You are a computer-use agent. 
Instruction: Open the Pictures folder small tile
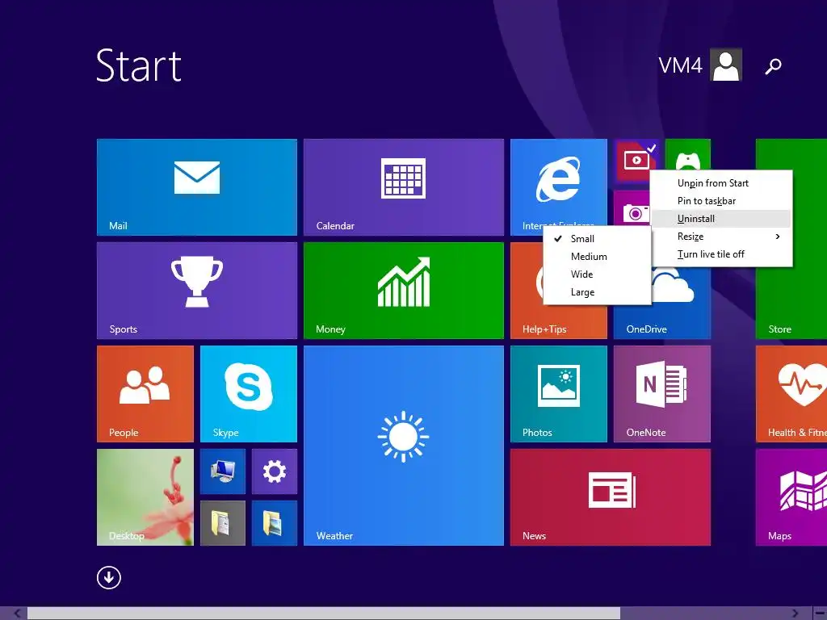point(275,523)
